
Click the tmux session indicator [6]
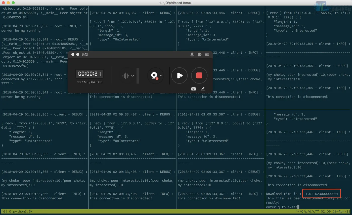tap(4, 212)
